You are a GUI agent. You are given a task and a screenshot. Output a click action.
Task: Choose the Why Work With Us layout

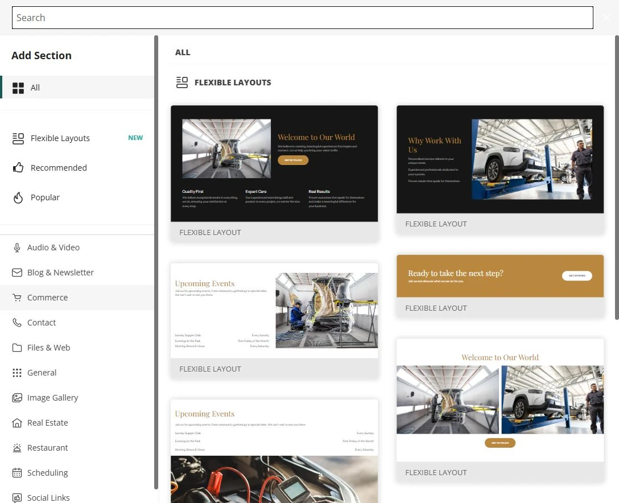point(500,170)
